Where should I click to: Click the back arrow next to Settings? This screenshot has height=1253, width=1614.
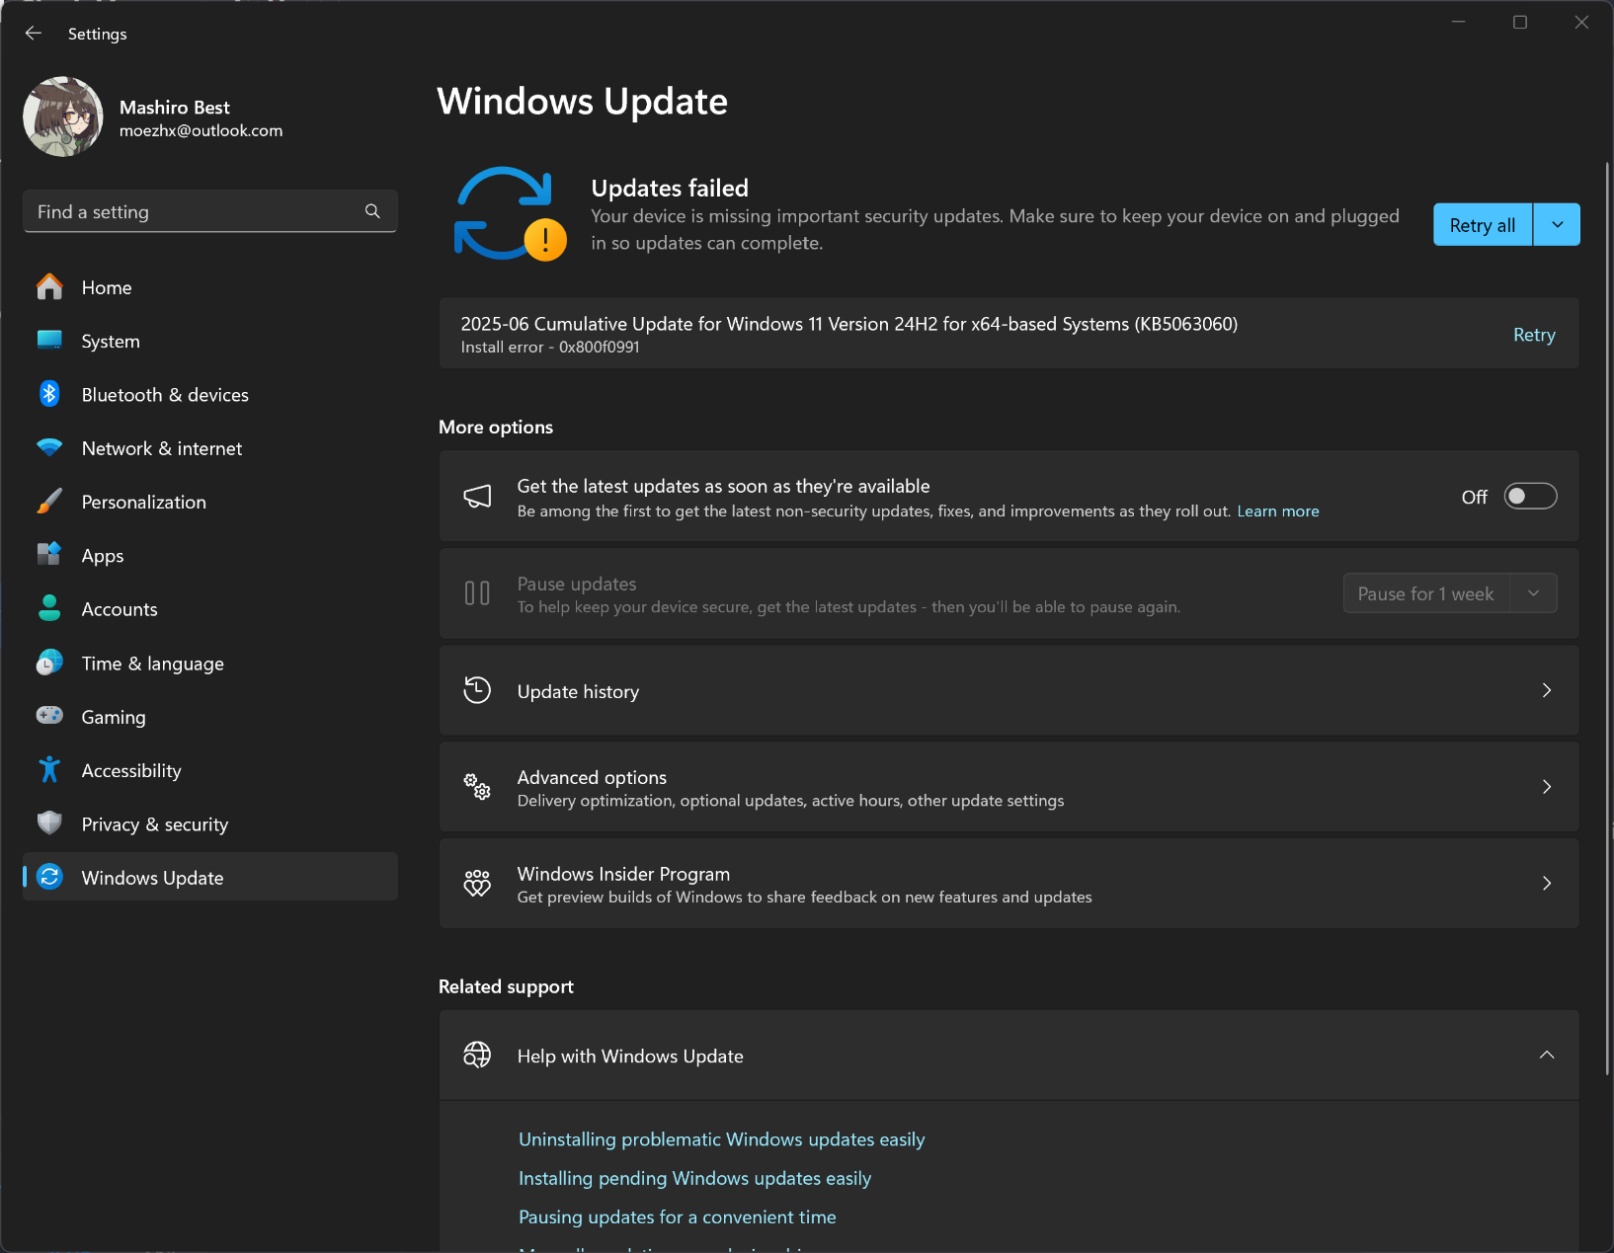33,34
